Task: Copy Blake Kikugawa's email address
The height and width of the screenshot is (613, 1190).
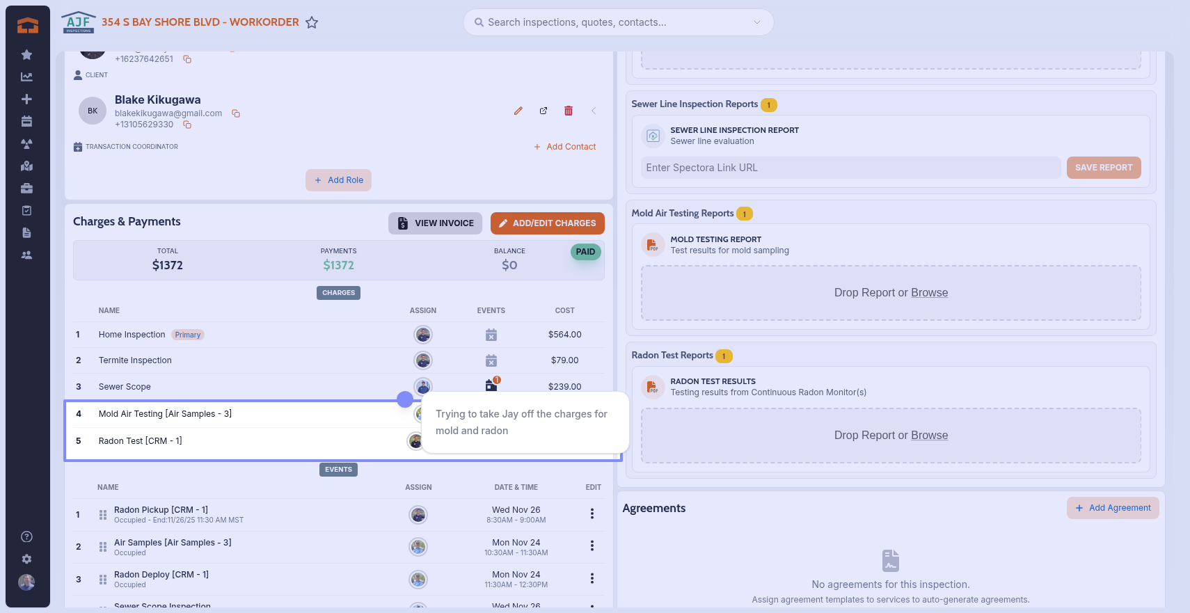Action: [x=236, y=113]
